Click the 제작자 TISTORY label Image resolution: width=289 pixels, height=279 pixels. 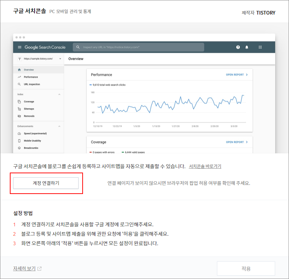click(x=258, y=13)
